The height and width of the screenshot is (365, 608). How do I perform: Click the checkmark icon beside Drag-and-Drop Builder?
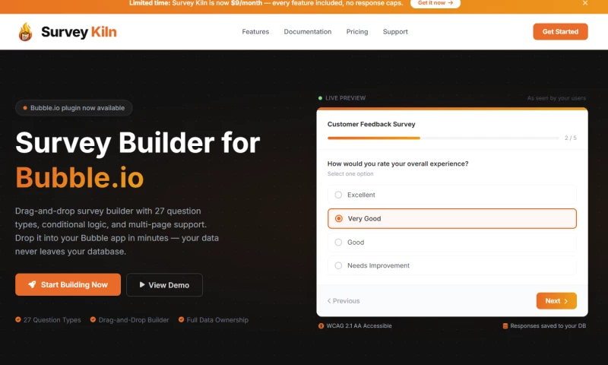pos(93,319)
